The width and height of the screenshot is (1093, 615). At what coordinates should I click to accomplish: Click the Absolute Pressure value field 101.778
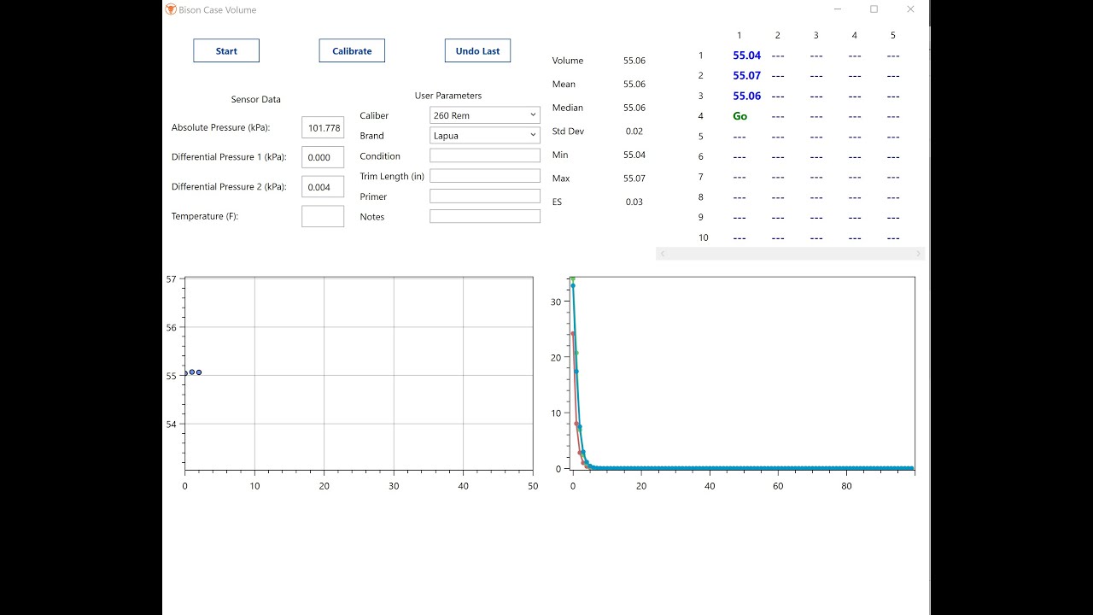(x=323, y=127)
